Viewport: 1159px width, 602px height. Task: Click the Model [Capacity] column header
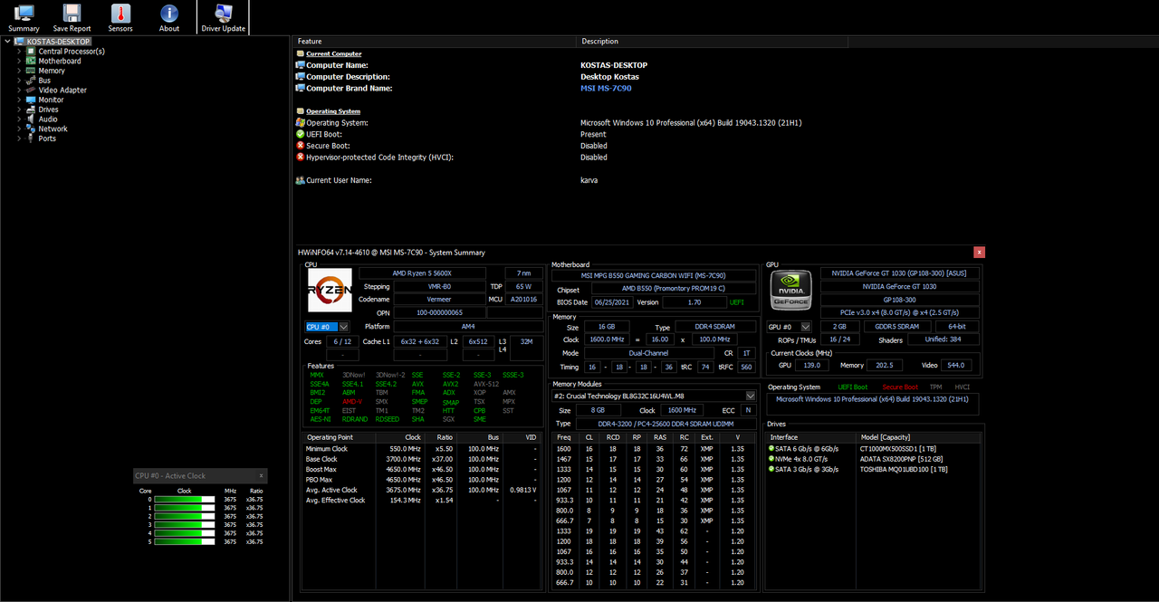point(918,436)
